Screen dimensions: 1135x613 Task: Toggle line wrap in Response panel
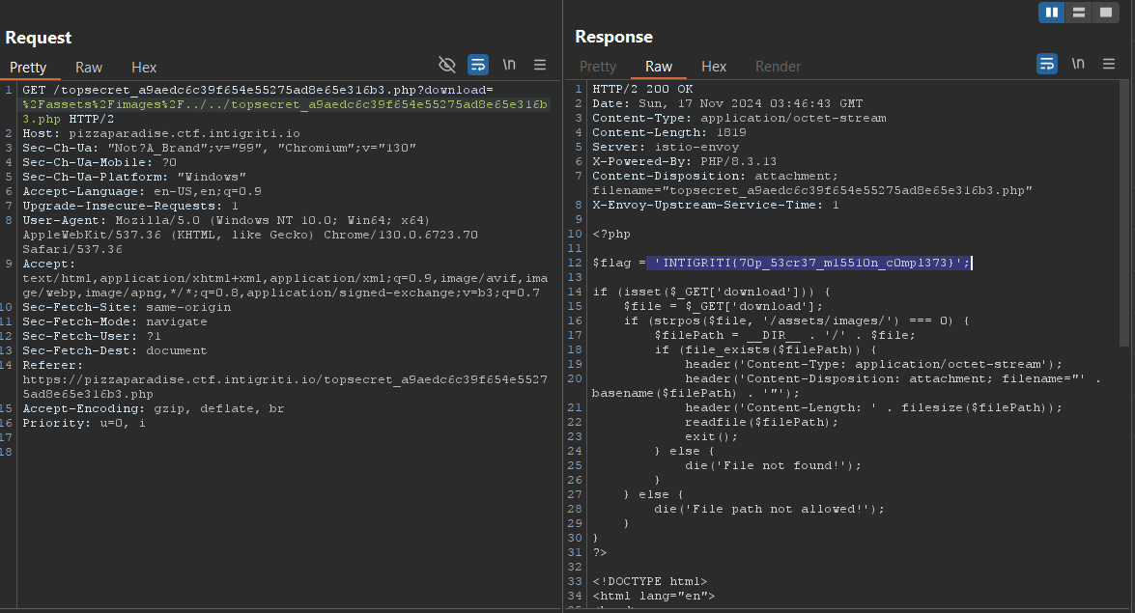(x=1046, y=65)
